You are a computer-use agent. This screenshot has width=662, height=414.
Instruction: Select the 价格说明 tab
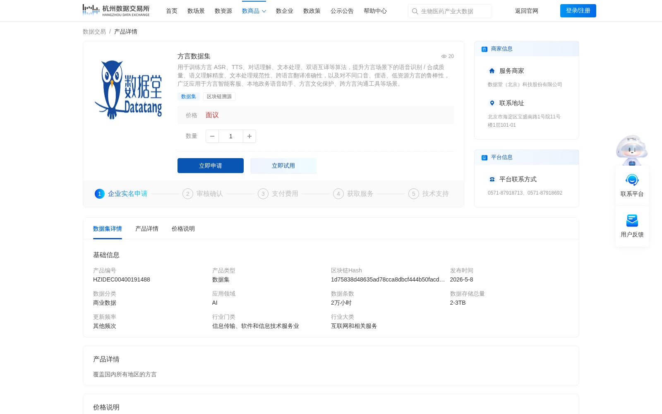point(183,229)
